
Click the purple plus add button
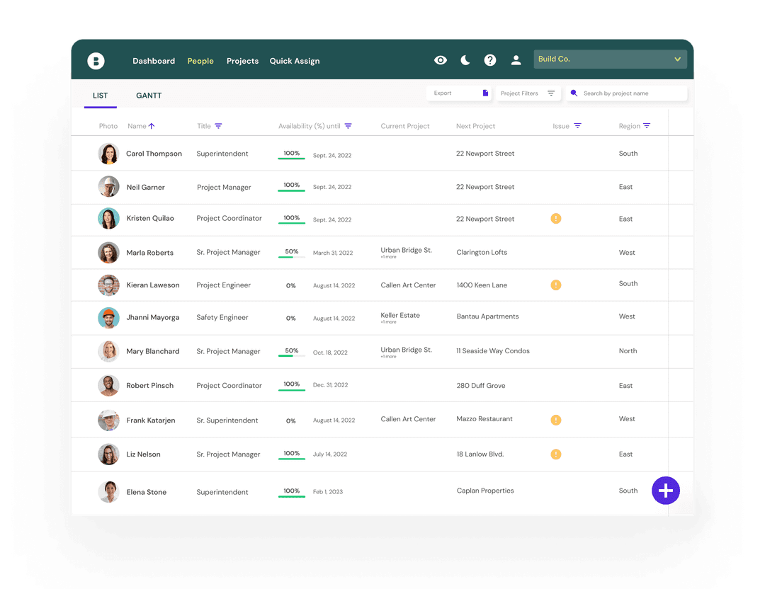(665, 491)
